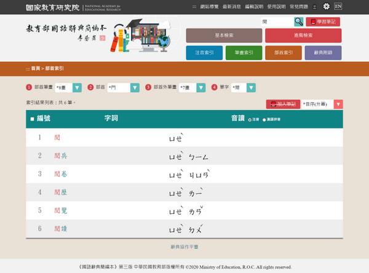Click the books and computer illustration
Viewport: 369px width, 273px height.
tap(140, 35)
